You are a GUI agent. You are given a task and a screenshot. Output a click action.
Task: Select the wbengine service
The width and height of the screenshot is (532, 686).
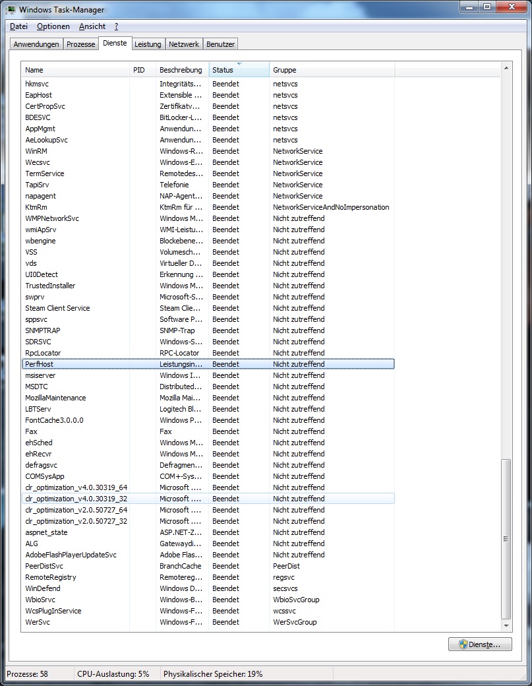tap(208, 241)
